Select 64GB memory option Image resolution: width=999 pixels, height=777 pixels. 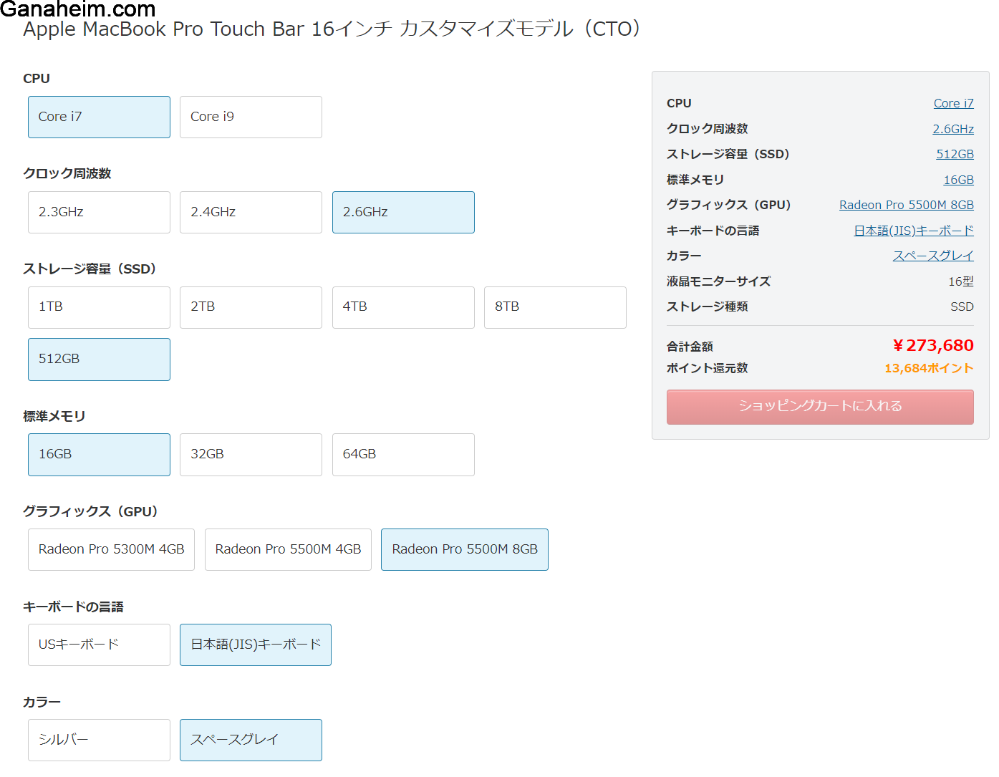[403, 454]
